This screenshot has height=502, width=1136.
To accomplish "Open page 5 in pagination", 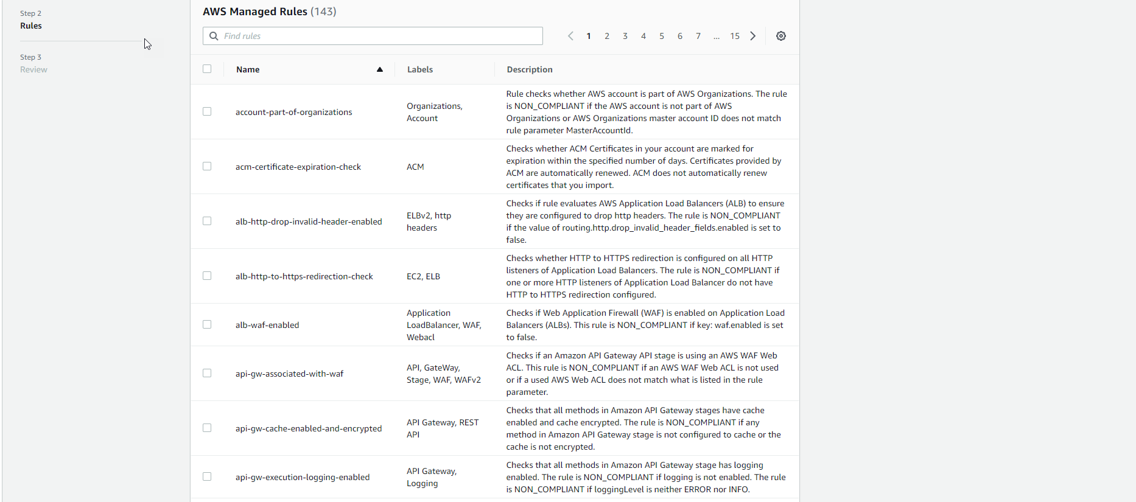I will click(662, 36).
